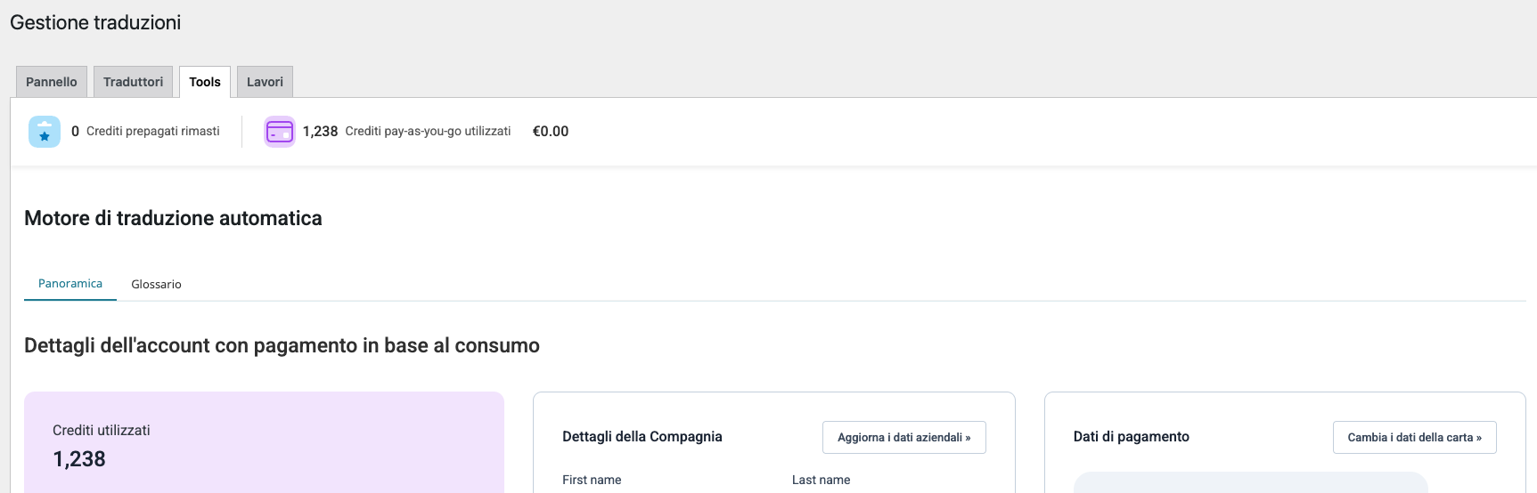1537x493 pixels.
Task: Click the blue prepaid credits star icon
Action: (45, 132)
